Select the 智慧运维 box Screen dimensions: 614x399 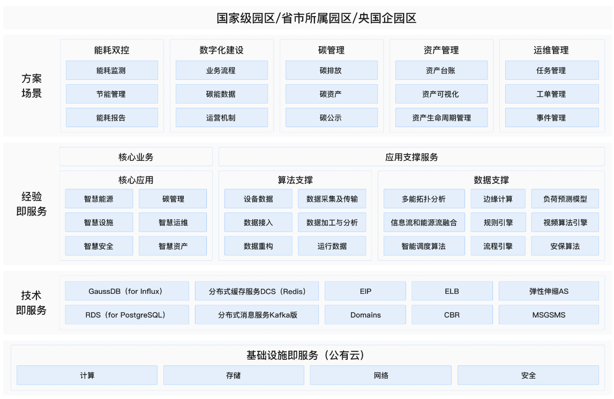[173, 223]
